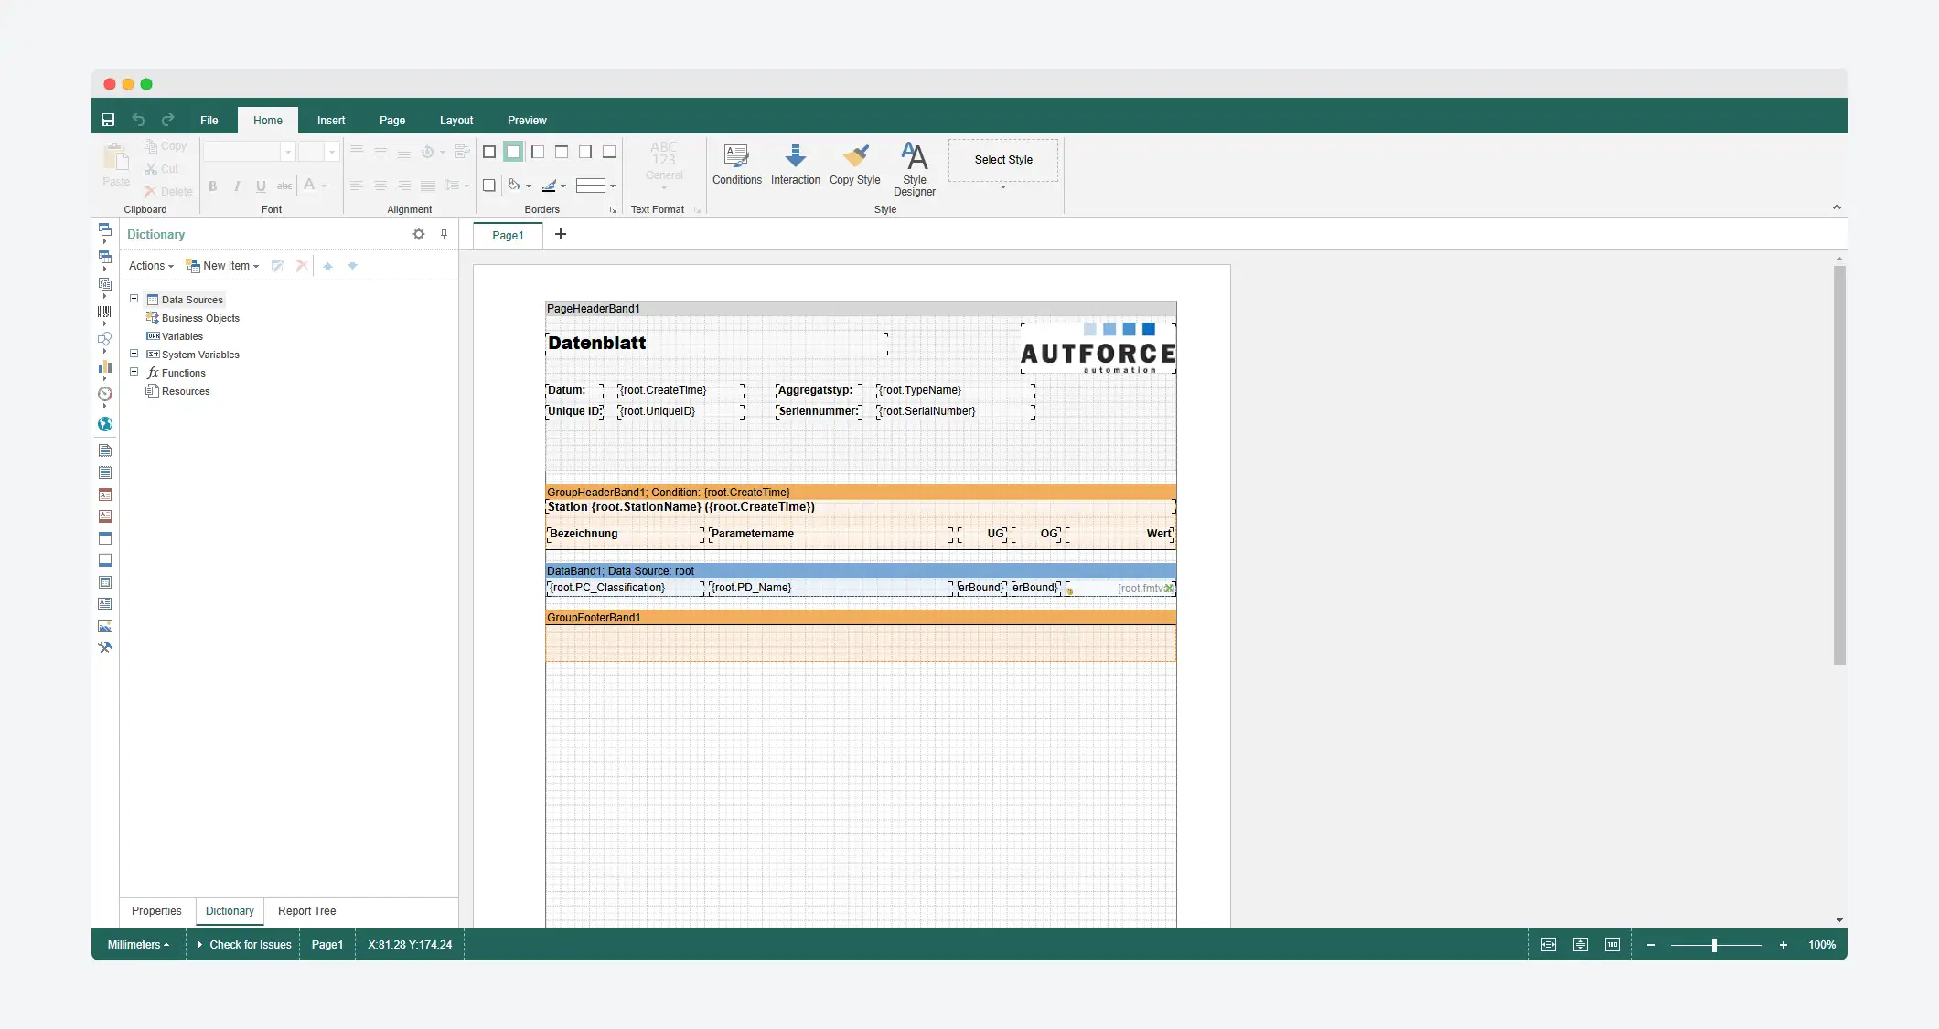Switch to the Report Tree tab
This screenshot has width=1939, height=1029.
click(x=306, y=911)
